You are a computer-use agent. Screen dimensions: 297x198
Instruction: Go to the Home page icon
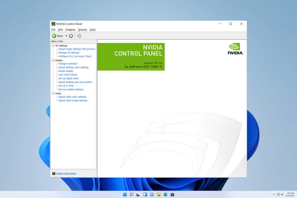pos(79,36)
